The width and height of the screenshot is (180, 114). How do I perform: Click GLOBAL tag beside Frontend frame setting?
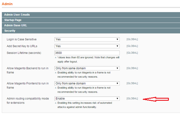[132, 83]
